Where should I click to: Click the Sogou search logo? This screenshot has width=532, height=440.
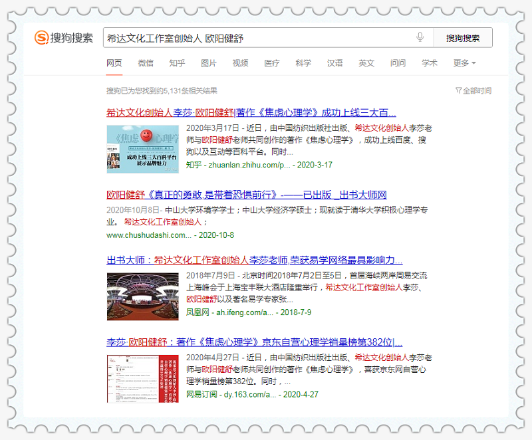point(64,38)
